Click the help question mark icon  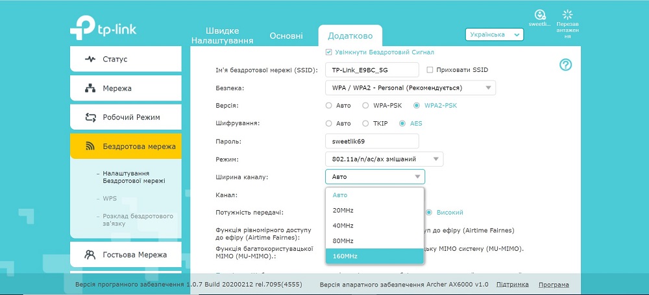565,65
